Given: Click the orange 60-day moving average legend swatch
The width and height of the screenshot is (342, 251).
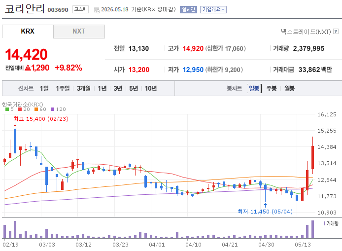Looking at the screenshot, I should pos(36,109).
